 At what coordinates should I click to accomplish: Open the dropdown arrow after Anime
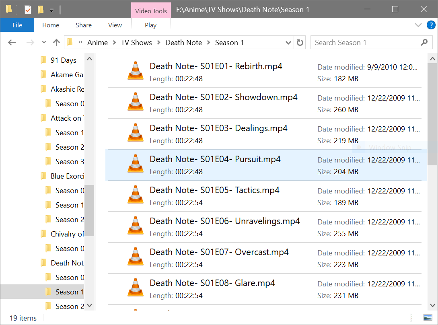click(114, 43)
